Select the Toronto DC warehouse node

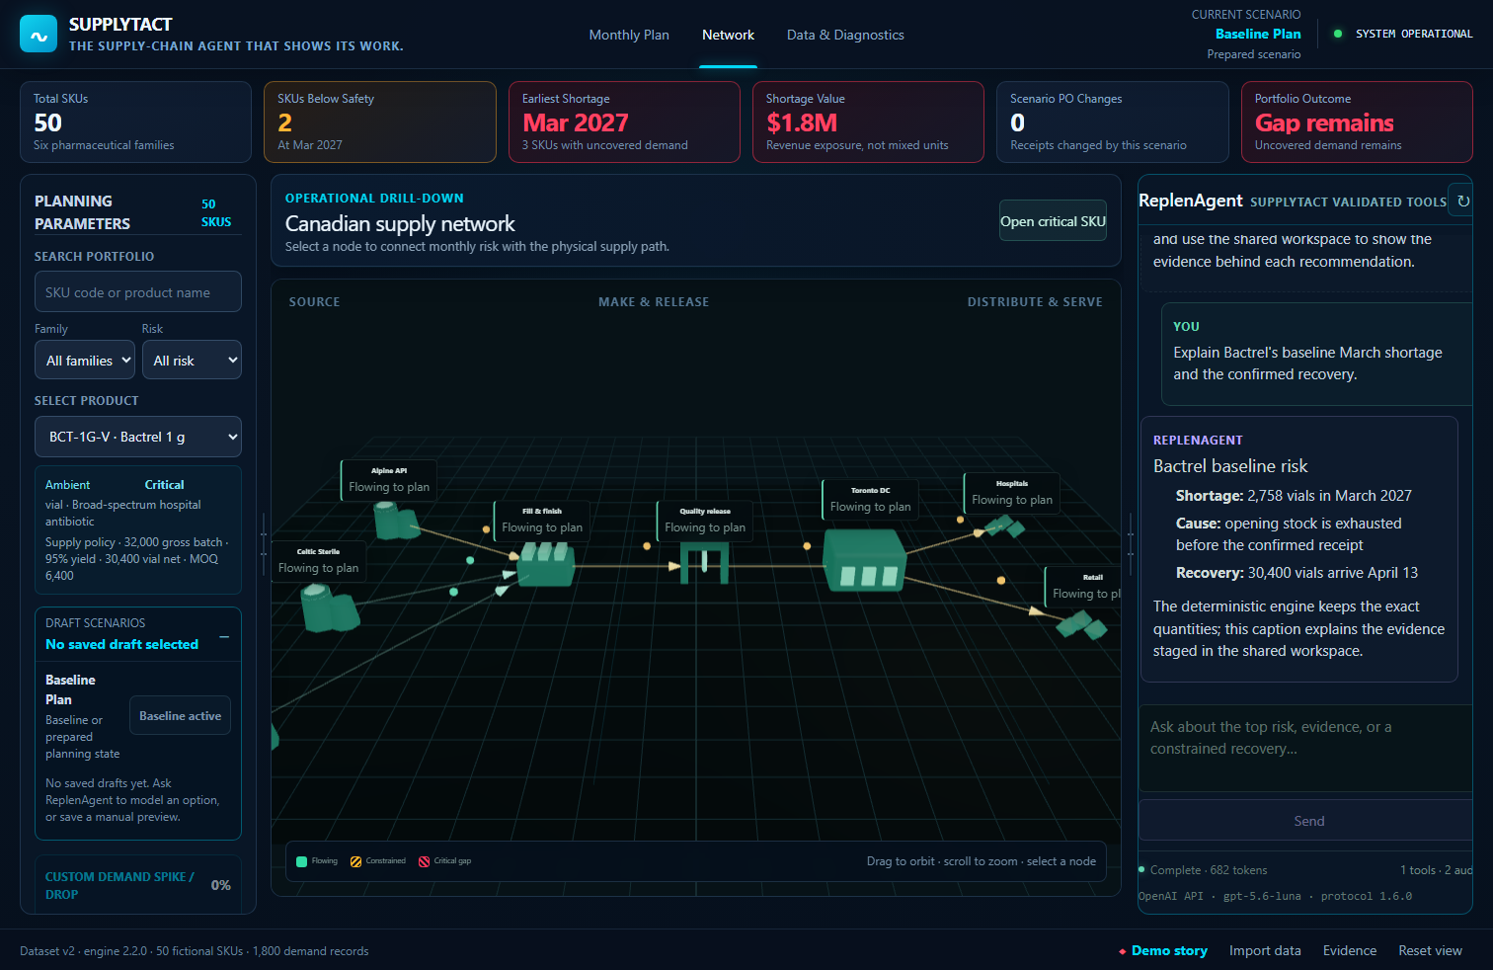865,560
